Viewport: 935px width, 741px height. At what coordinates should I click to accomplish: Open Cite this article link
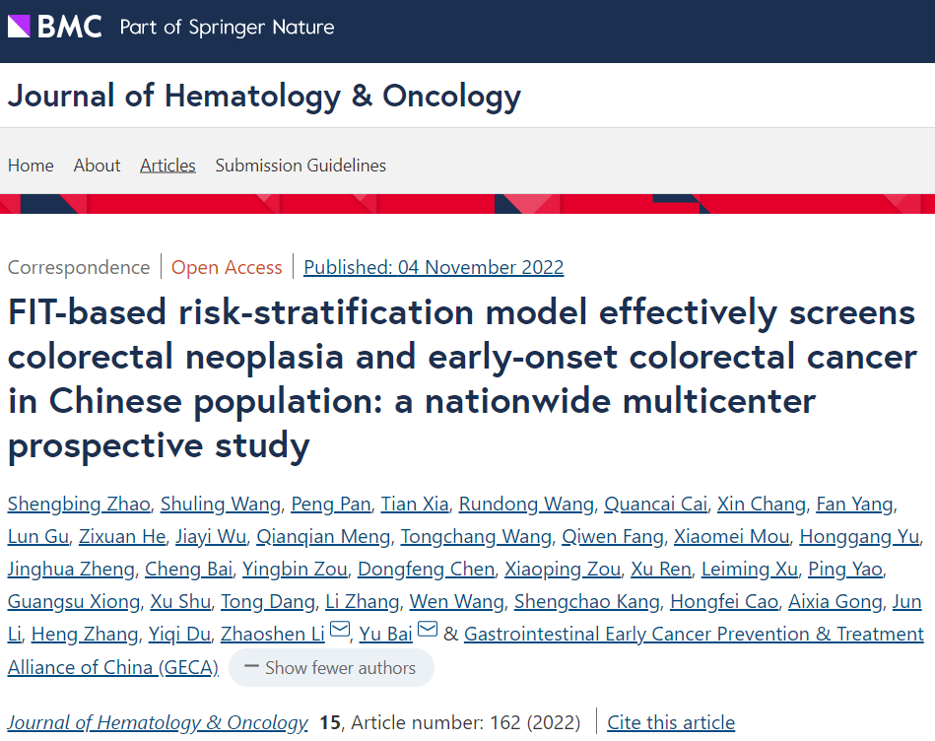[x=670, y=722]
